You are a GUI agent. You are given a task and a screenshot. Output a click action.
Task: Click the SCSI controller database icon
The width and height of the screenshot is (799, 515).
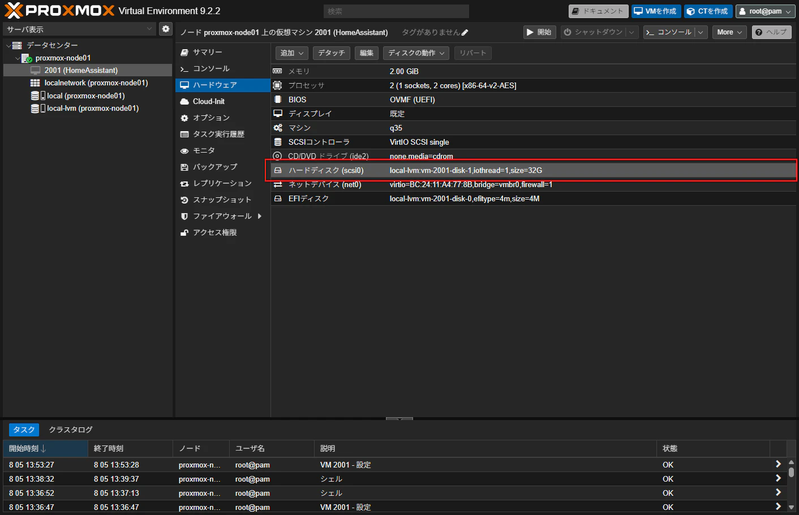pos(277,142)
